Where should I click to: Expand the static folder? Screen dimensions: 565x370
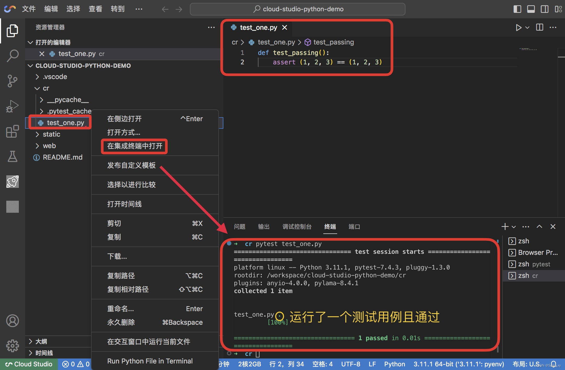(38, 134)
